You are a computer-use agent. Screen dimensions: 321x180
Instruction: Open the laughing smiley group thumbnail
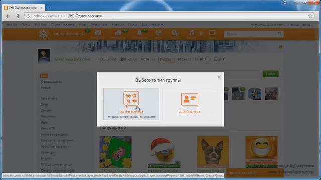click(x=261, y=152)
